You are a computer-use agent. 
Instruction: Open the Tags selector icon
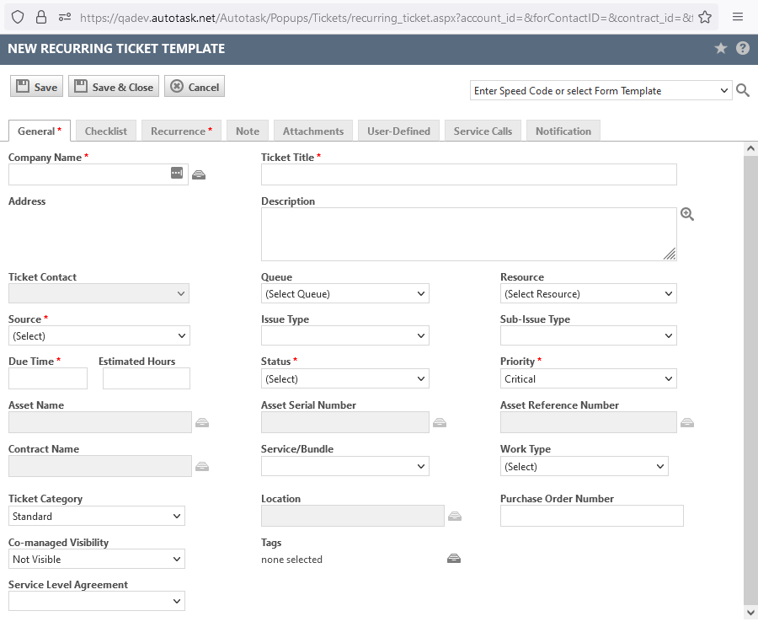(454, 559)
